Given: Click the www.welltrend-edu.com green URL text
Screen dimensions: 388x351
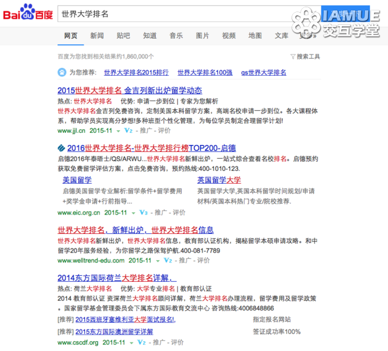Looking at the screenshot, I should 91,260.
